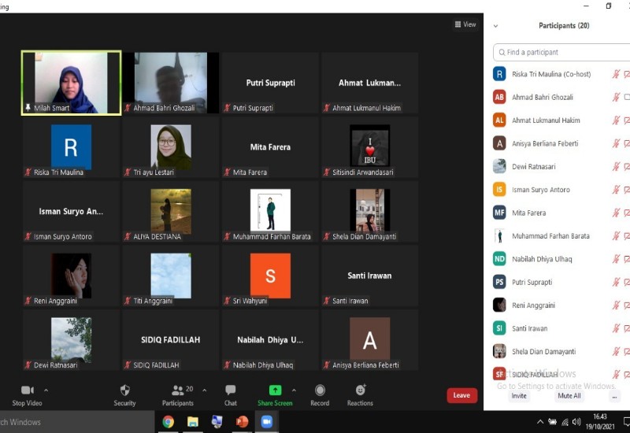
Task: Open Google Chrome from the taskbar
Action: coord(169,422)
